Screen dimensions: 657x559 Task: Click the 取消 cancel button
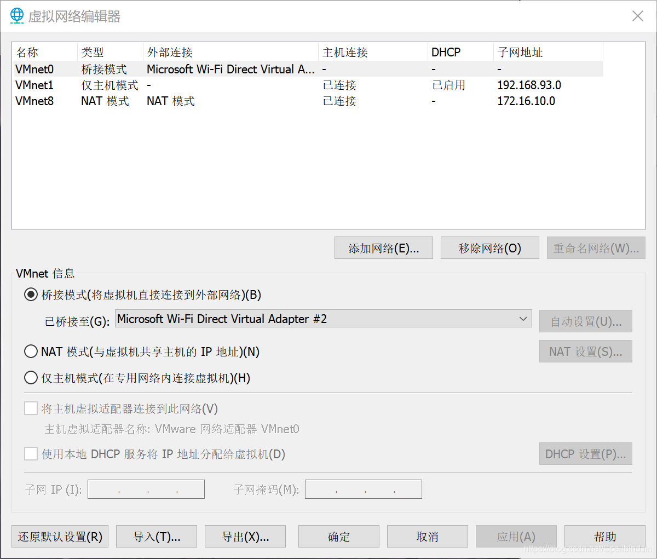pyautogui.click(x=428, y=537)
